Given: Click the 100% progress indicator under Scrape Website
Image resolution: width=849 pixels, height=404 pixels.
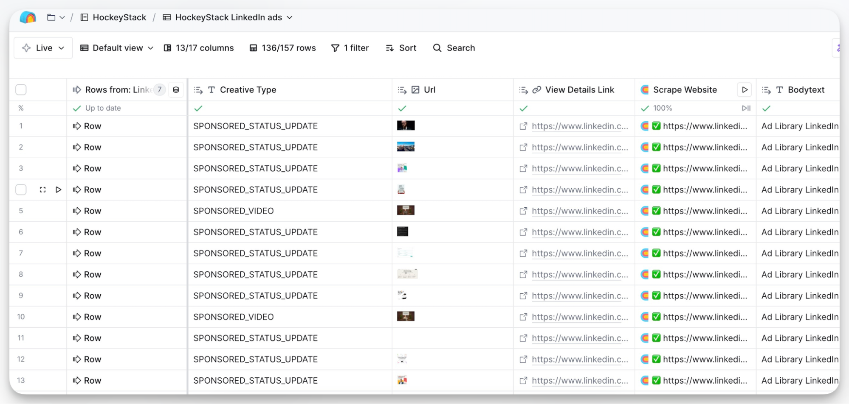Looking at the screenshot, I should 662,108.
